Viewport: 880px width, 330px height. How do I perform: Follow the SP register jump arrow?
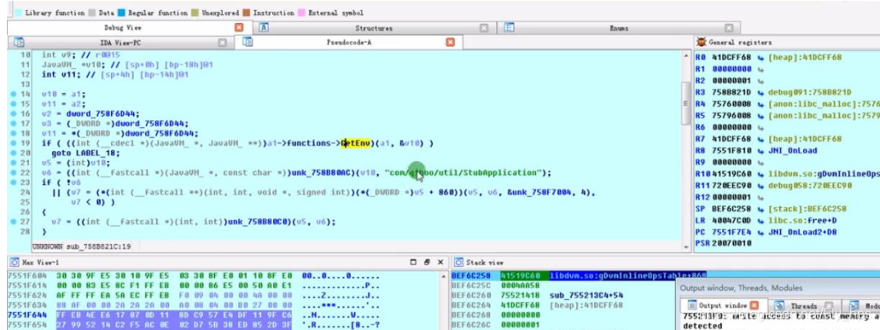(x=761, y=209)
